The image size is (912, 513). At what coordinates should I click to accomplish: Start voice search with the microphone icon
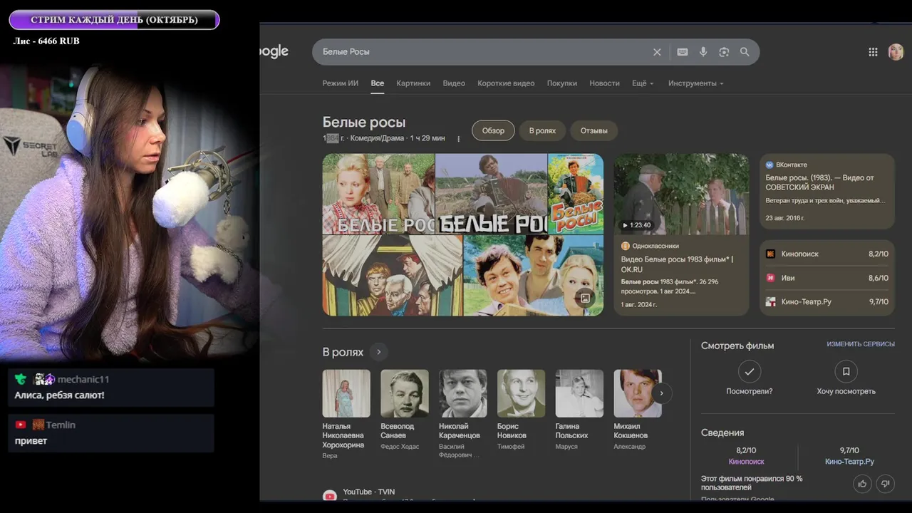[x=703, y=52]
